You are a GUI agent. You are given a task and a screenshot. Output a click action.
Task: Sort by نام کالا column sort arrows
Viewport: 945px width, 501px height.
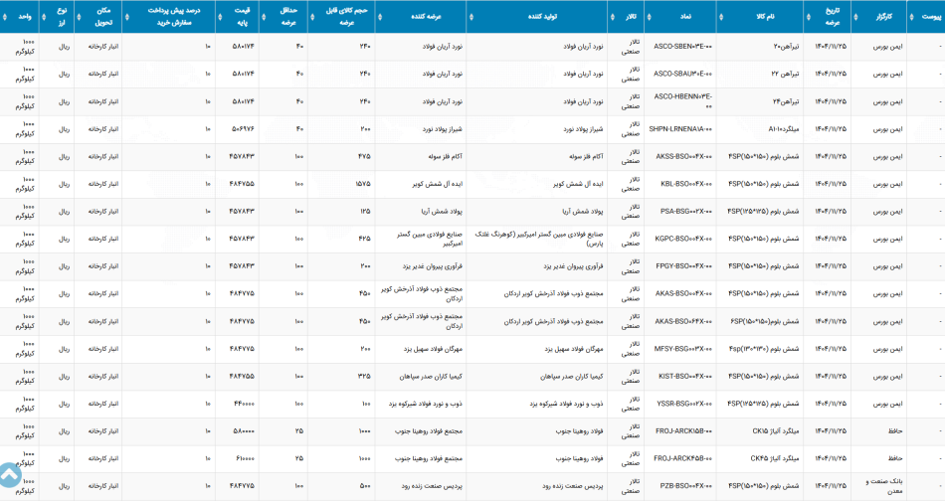(721, 17)
